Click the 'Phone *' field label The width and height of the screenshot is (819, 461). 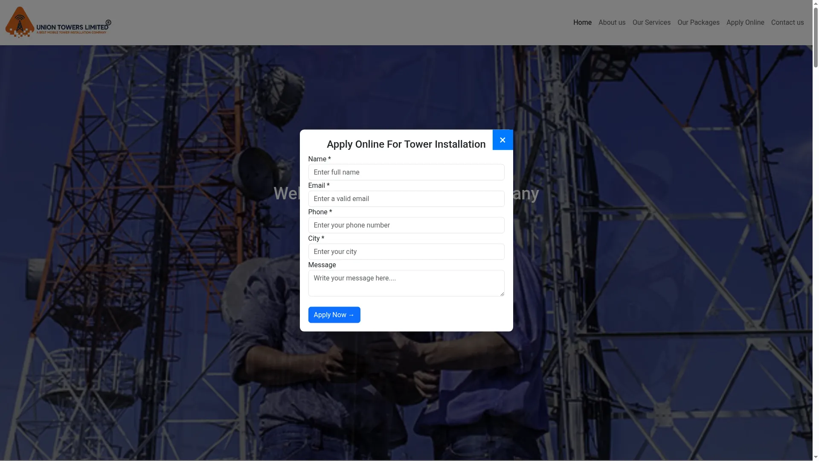click(320, 212)
